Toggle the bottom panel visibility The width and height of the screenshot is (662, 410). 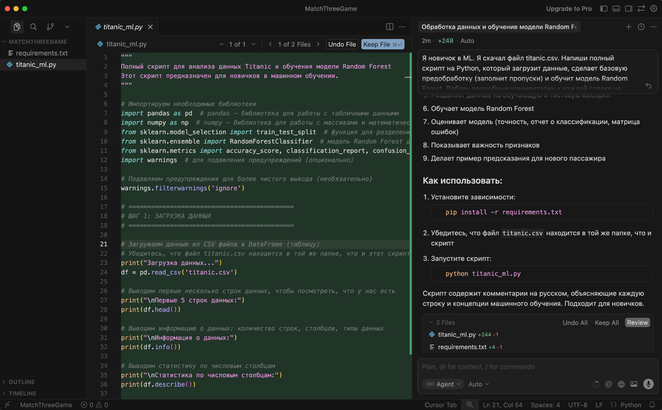click(x=616, y=8)
